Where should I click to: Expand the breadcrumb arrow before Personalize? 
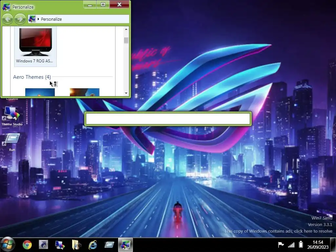38,19
